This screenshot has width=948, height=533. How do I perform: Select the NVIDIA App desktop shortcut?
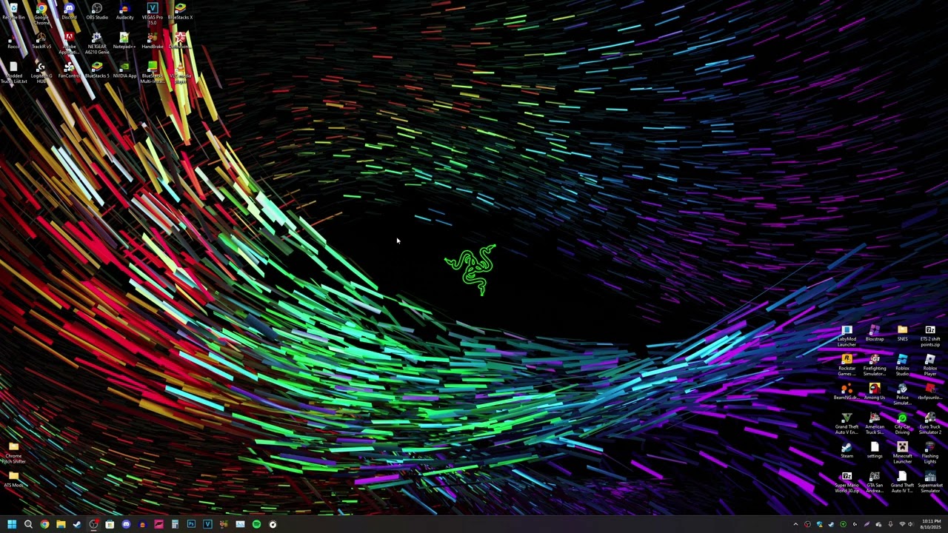click(x=124, y=70)
